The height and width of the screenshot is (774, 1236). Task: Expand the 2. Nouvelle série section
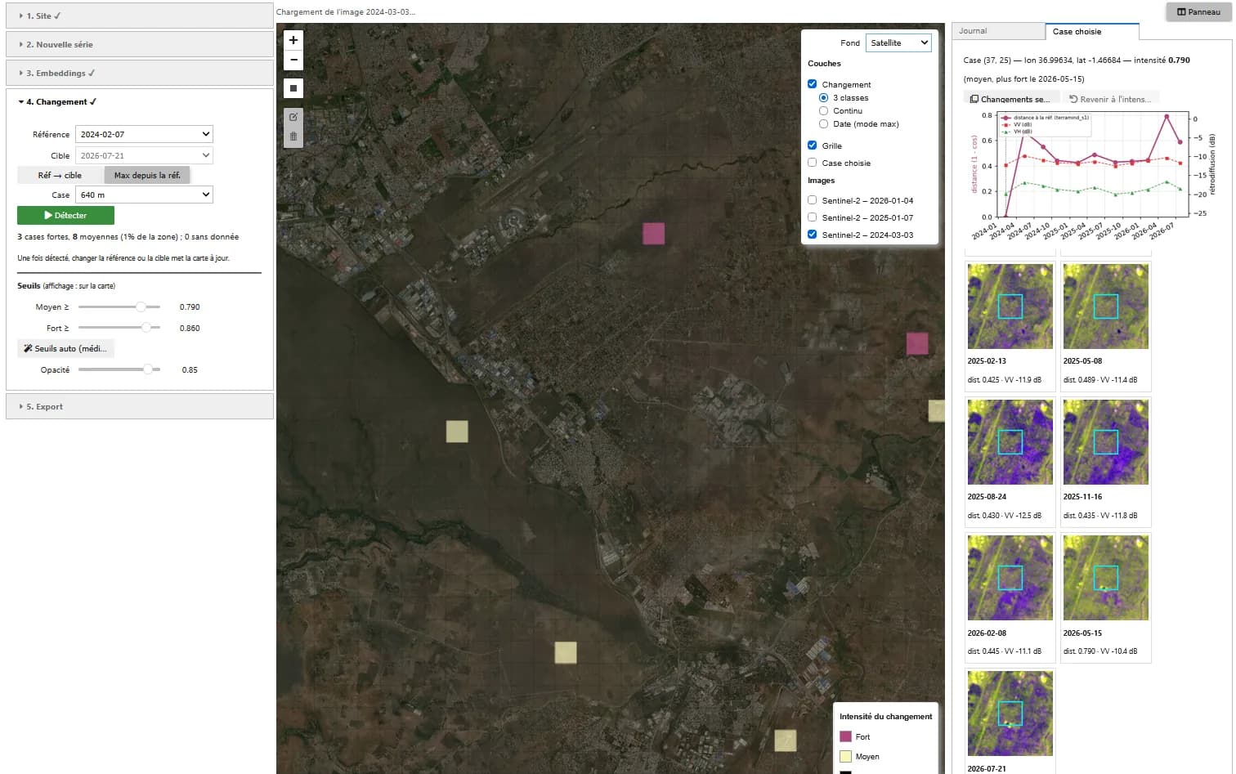coord(140,44)
